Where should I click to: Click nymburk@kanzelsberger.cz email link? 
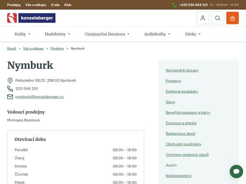click(39, 97)
